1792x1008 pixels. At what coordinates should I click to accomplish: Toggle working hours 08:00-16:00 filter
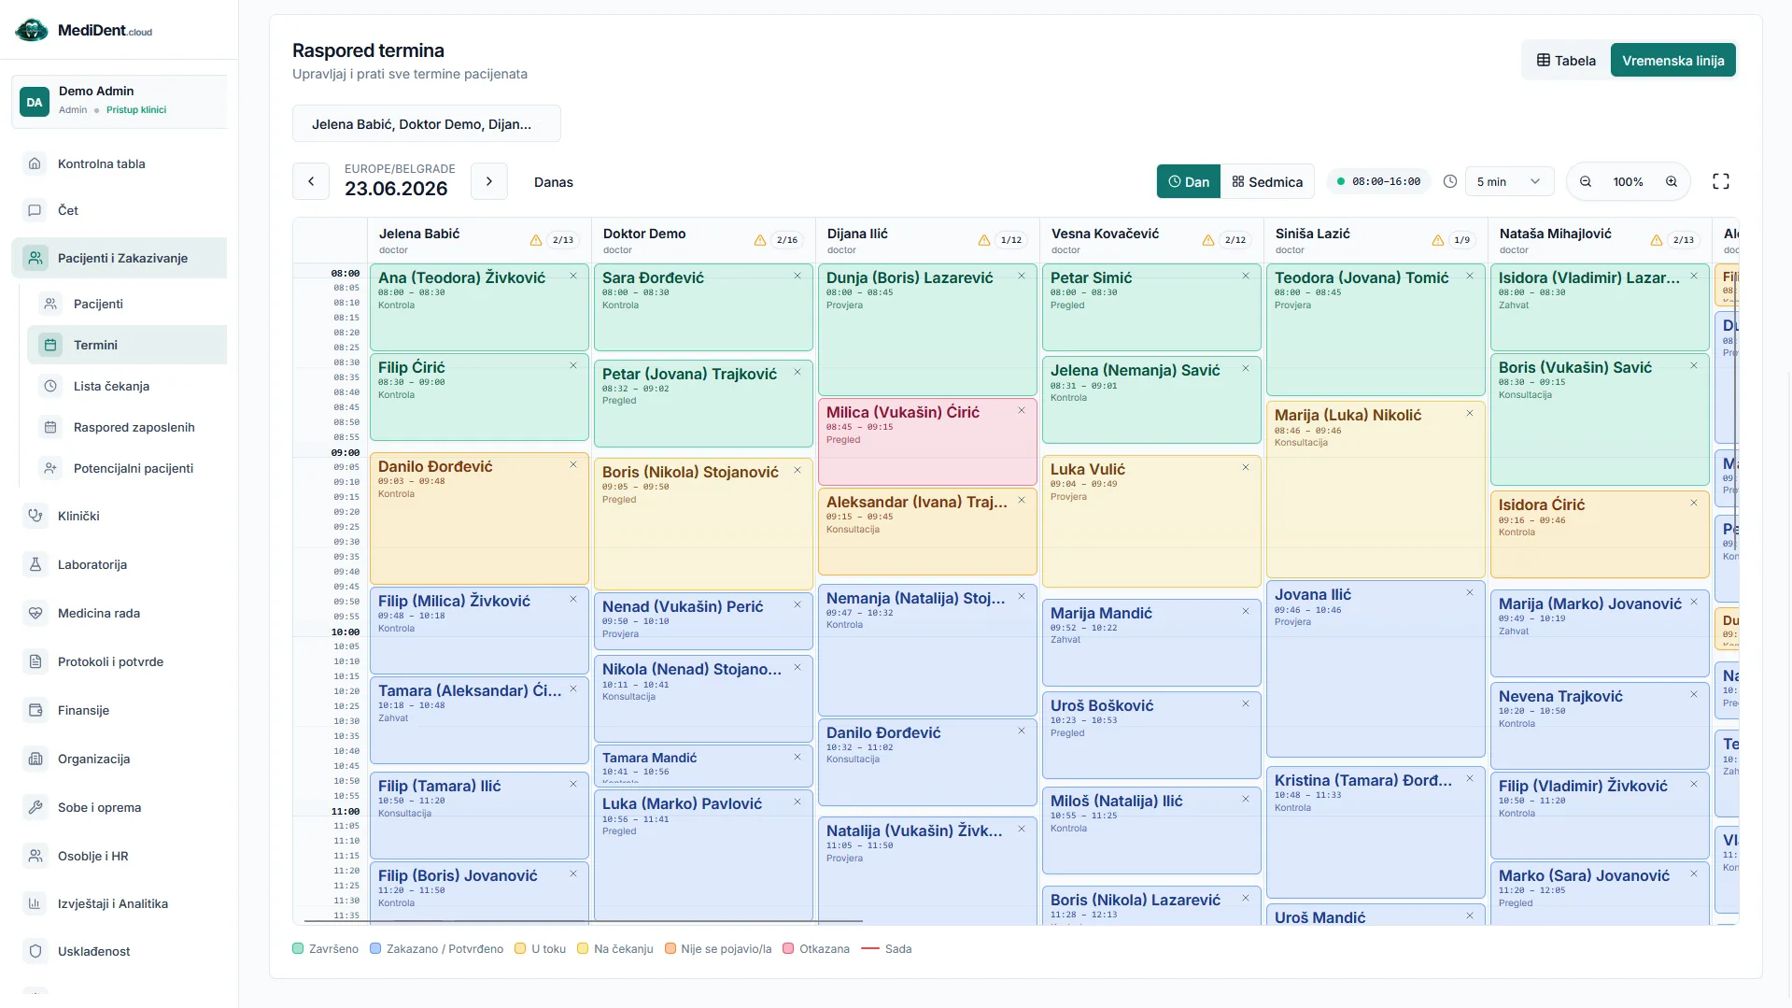[1378, 181]
